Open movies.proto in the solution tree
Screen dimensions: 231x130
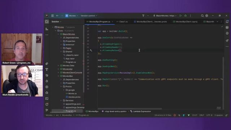pyautogui.click(x=73, y=97)
